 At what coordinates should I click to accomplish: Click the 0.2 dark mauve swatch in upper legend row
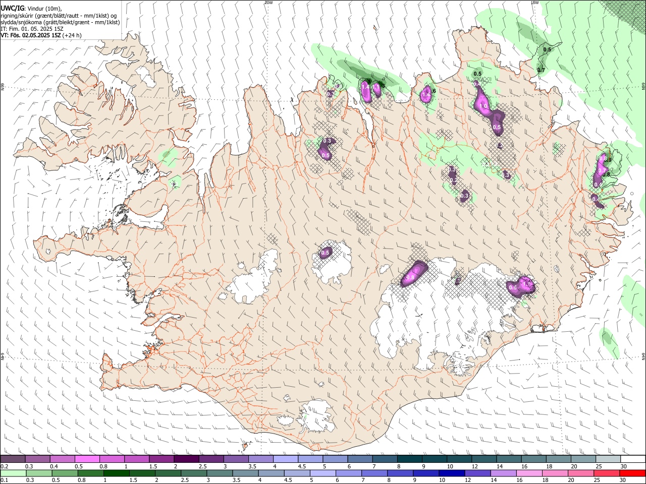(13, 459)
